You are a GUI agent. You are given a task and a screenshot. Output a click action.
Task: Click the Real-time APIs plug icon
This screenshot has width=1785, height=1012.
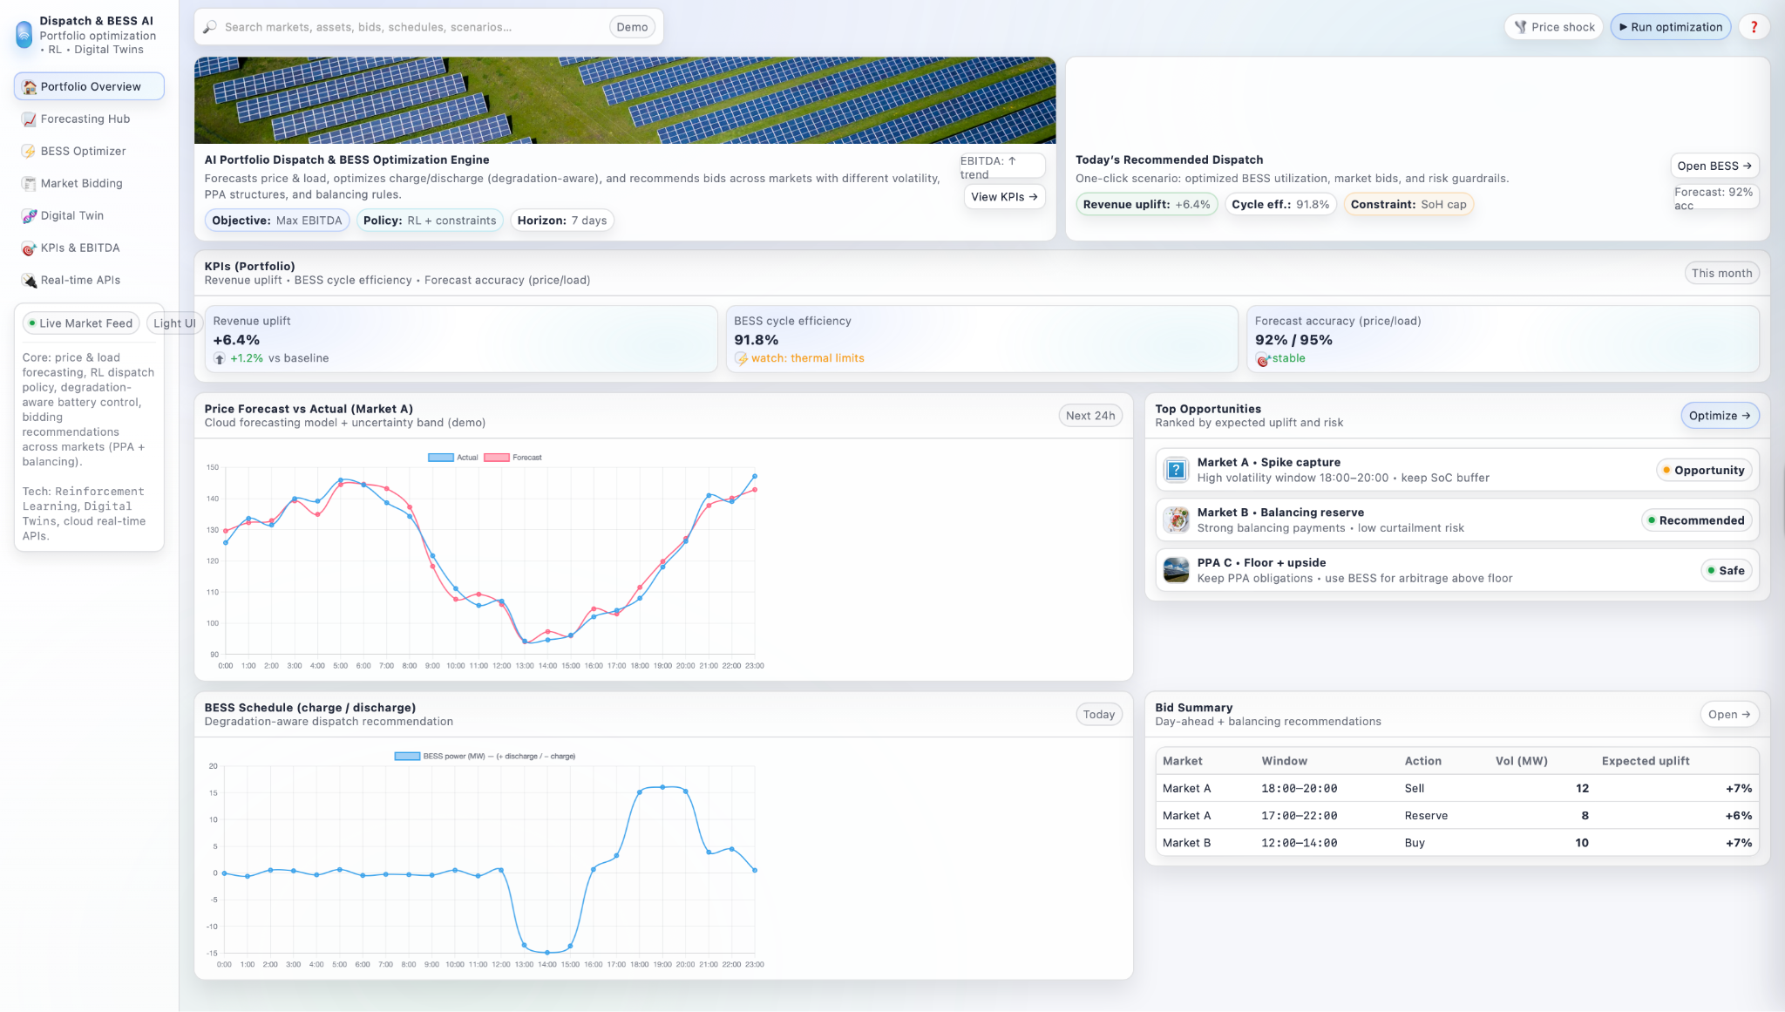point(29,281)
